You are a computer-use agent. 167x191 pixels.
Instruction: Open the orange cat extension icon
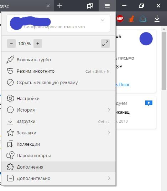[x=131, y=19]
